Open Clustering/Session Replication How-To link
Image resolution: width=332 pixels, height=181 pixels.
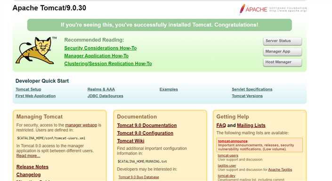pyautogui.click(x=108, y=64)
